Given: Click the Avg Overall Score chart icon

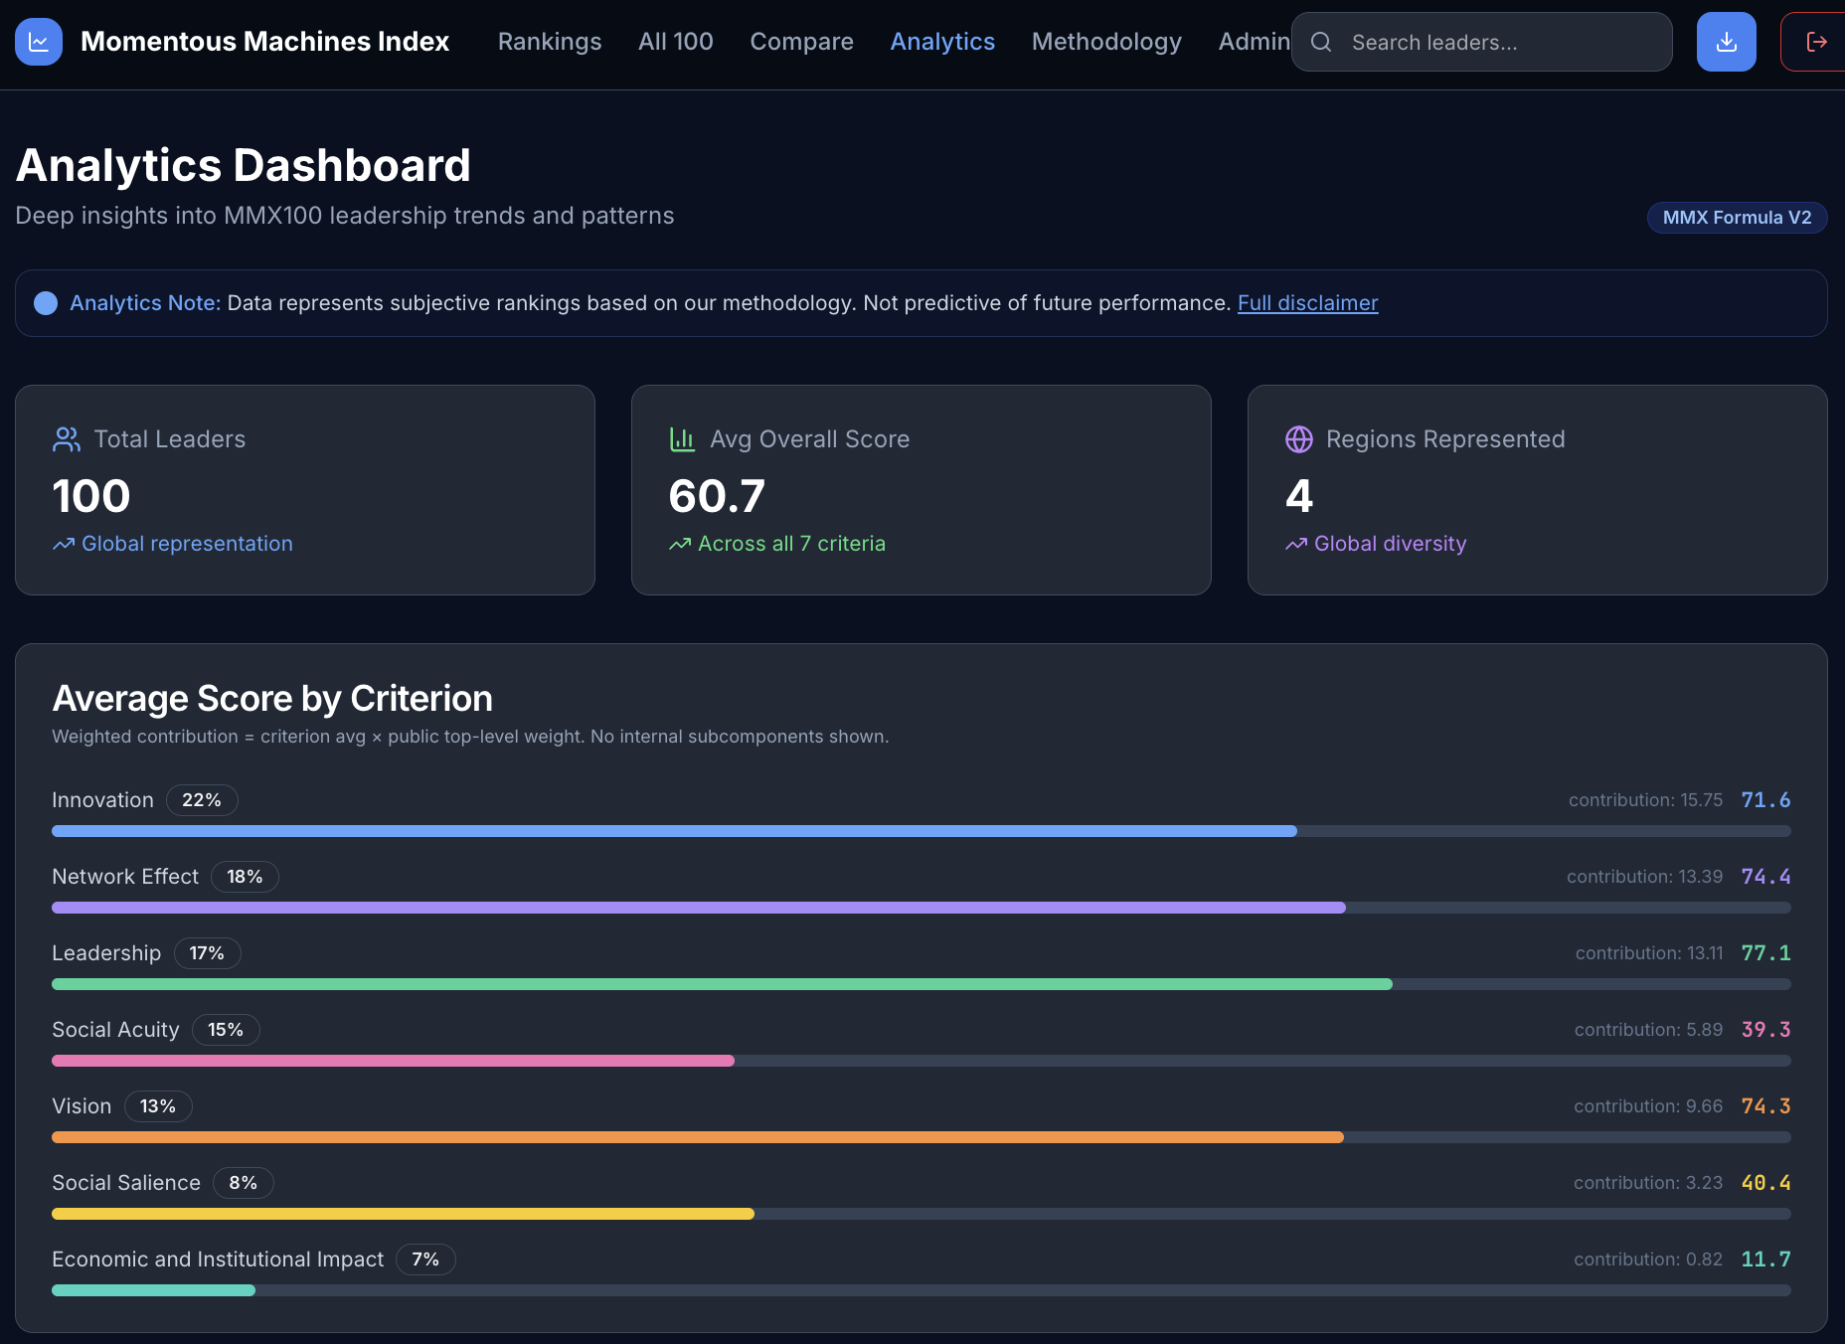Looking at the screenshot, I should point(683,439).
